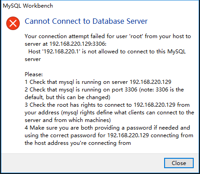Click the 'mysql rights define what clients' line

point(109,113)
